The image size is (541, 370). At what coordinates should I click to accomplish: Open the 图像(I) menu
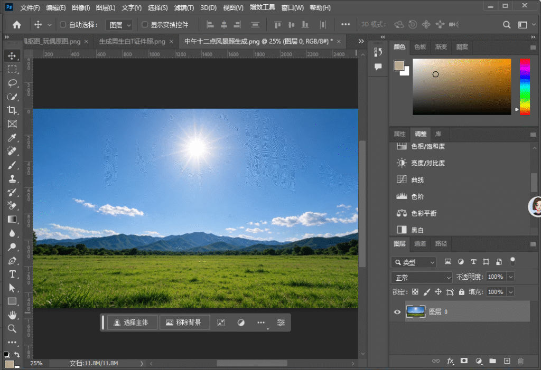[x=81, y=7]
